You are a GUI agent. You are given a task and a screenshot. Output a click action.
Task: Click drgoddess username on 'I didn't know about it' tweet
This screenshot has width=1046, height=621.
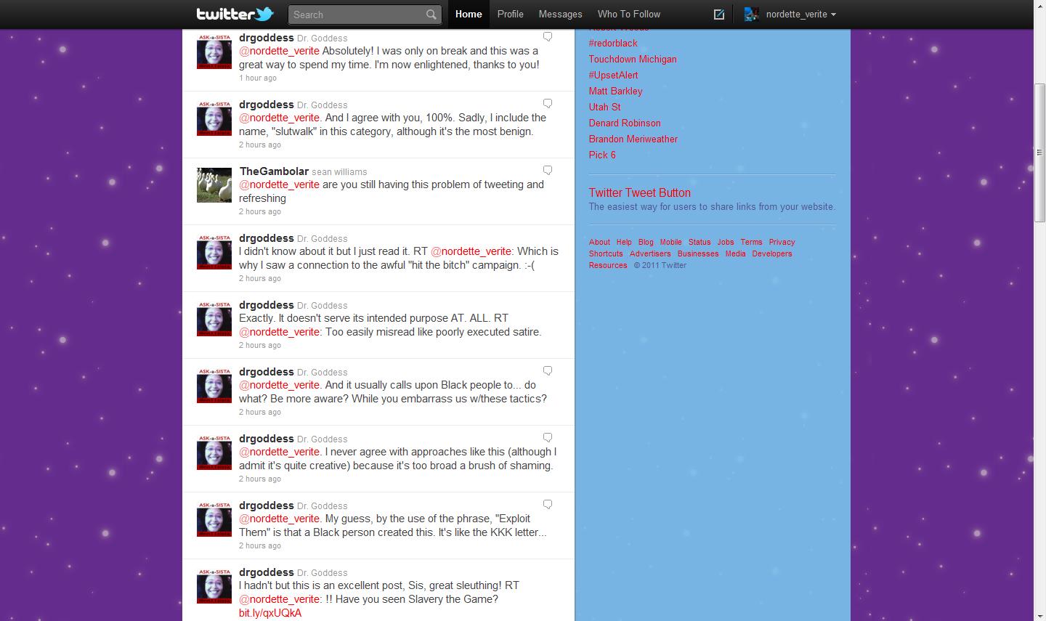pos(267,238)
